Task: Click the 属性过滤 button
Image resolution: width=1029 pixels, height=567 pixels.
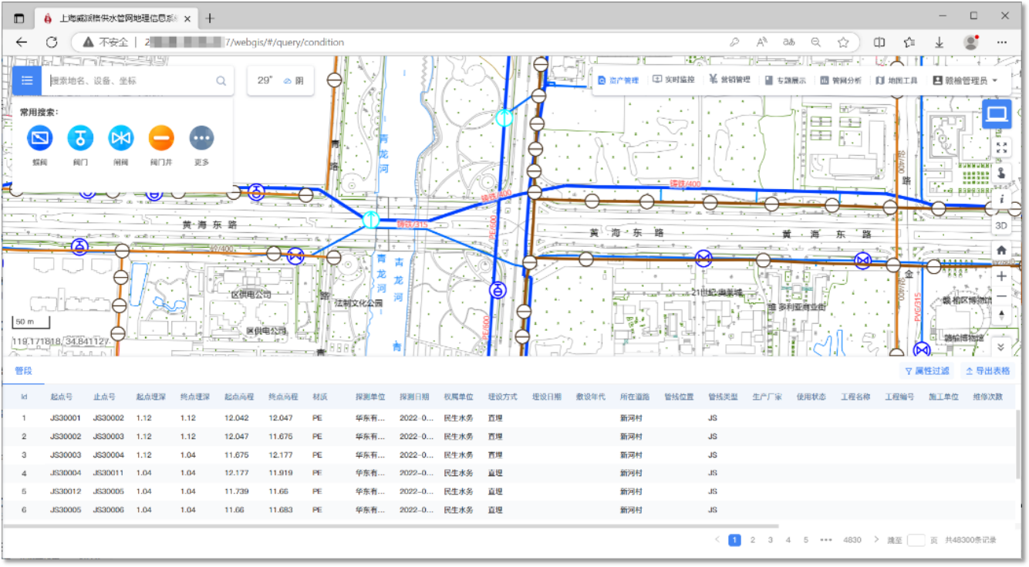Action: coord(926,371)
